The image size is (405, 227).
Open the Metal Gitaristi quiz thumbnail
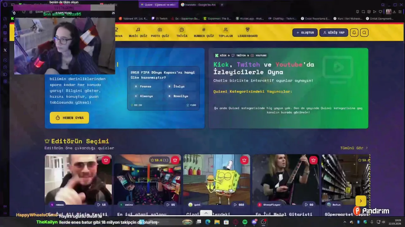[286, 180]
